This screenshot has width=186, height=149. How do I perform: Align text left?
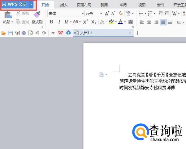coord(142,22)
